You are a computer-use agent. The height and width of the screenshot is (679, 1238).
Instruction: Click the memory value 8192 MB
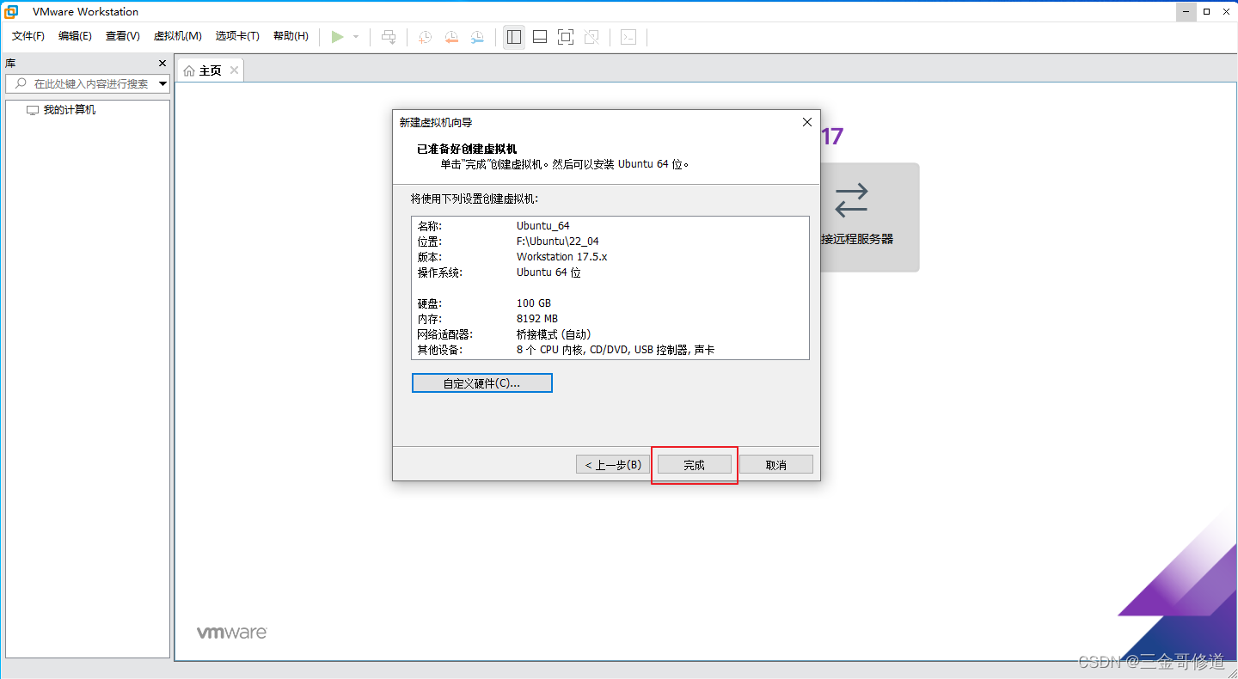tap(537, 319)
